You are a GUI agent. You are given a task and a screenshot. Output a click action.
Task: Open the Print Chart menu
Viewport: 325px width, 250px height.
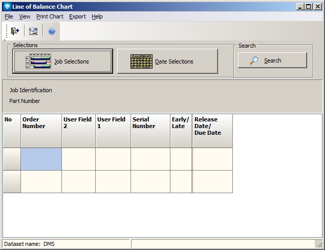click(x=50, y=16)
